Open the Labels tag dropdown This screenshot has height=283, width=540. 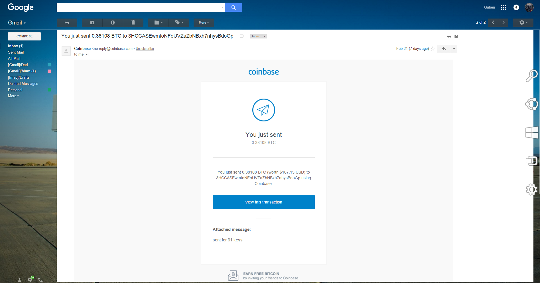click(x=179, y=23)
